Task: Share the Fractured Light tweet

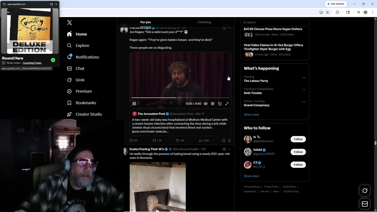Action: click(x=229, y=140)
